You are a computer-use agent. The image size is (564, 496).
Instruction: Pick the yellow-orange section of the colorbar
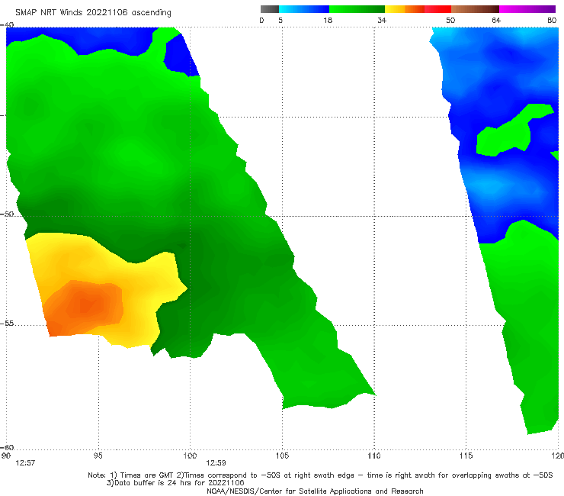pyautogui.click(x=405, y=9)
